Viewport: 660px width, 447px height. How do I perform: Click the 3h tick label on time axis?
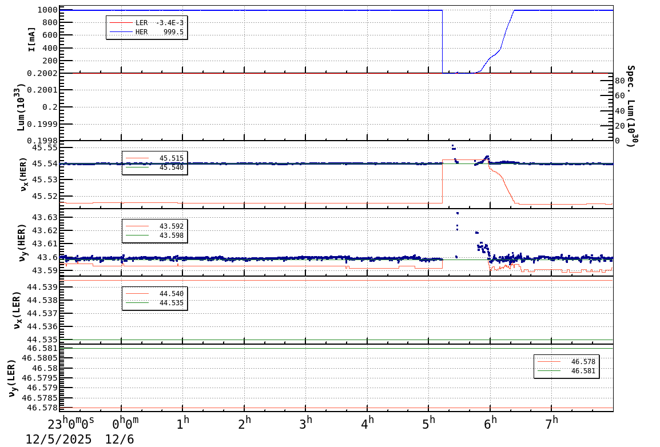(307, 422)
